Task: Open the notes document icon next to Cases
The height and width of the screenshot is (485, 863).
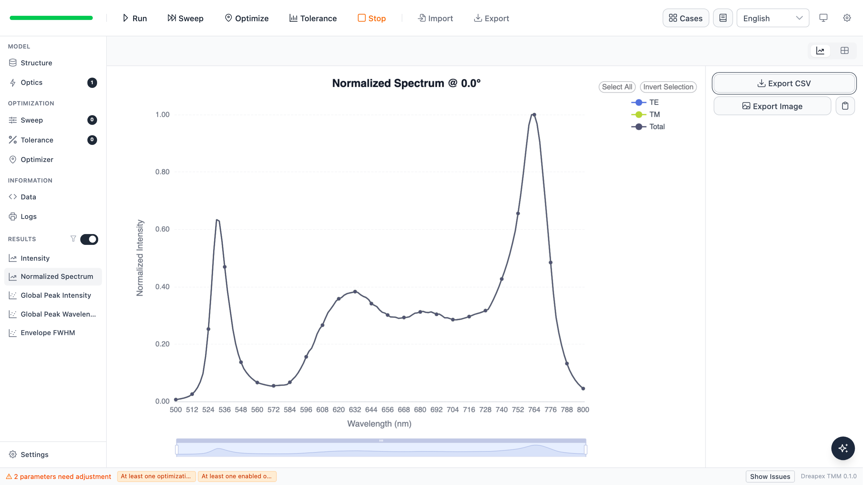Action: click(x=723, y=18)
